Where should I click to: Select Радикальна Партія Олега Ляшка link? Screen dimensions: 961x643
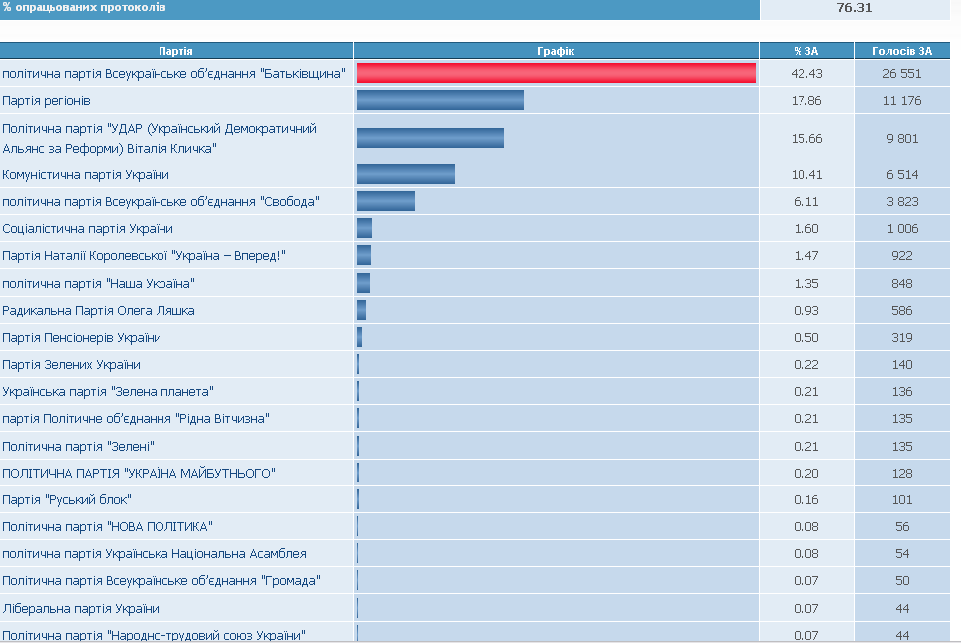[99, 311]
